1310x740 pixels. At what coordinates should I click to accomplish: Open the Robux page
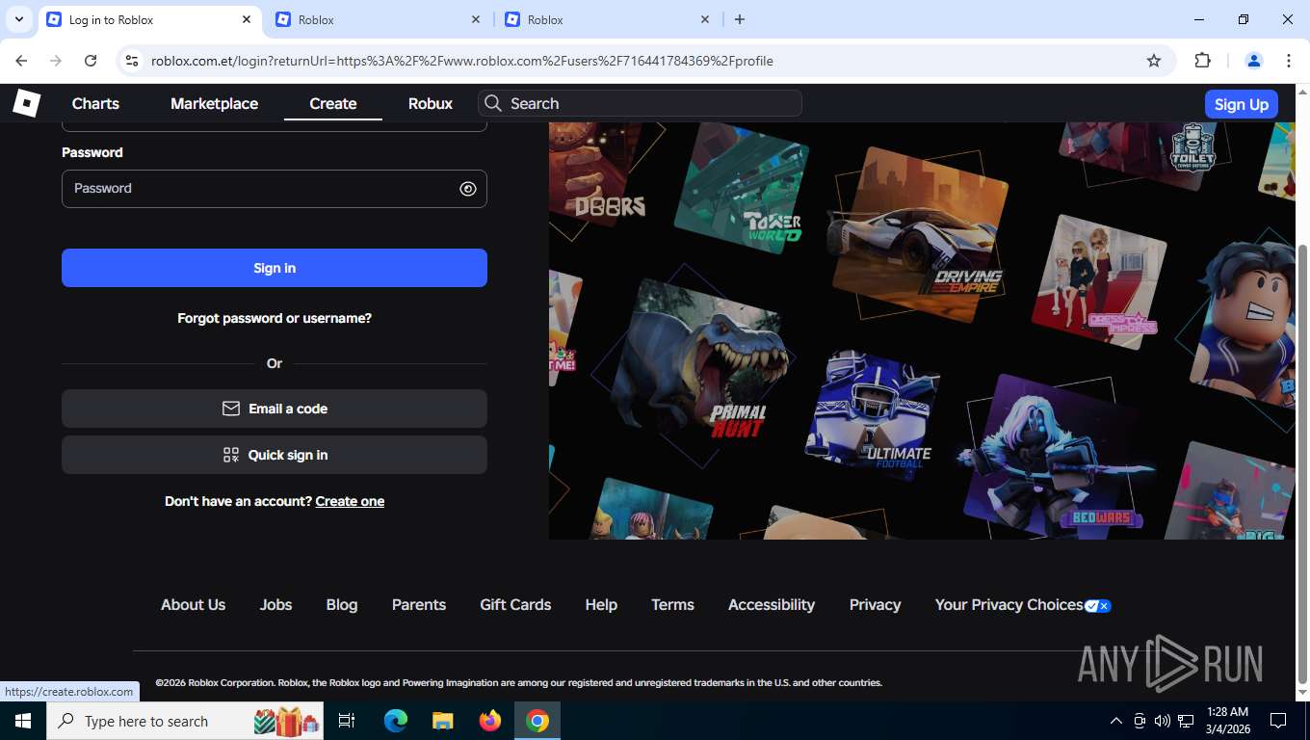[431, 103]
